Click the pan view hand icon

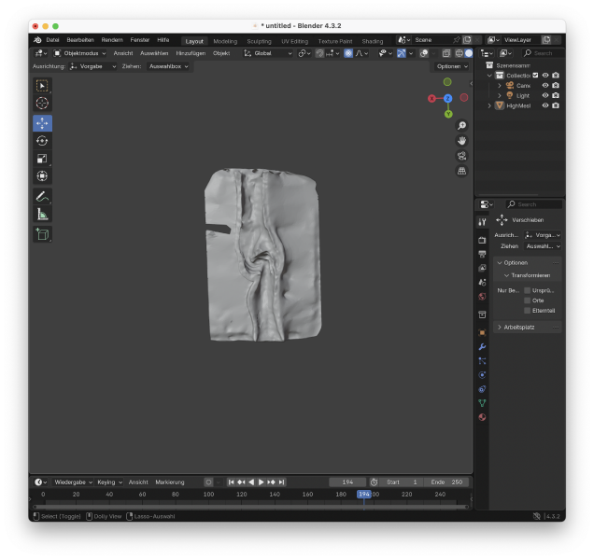(x=461, y=141)
